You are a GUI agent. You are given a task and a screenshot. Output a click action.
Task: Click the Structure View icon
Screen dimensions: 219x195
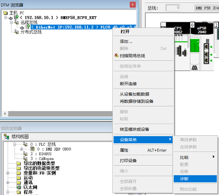6,136
